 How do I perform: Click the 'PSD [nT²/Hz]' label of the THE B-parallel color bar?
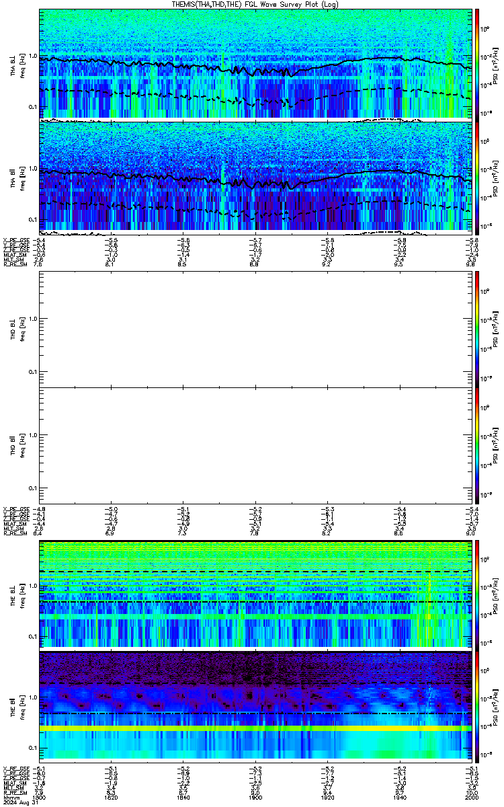[496, 706]
